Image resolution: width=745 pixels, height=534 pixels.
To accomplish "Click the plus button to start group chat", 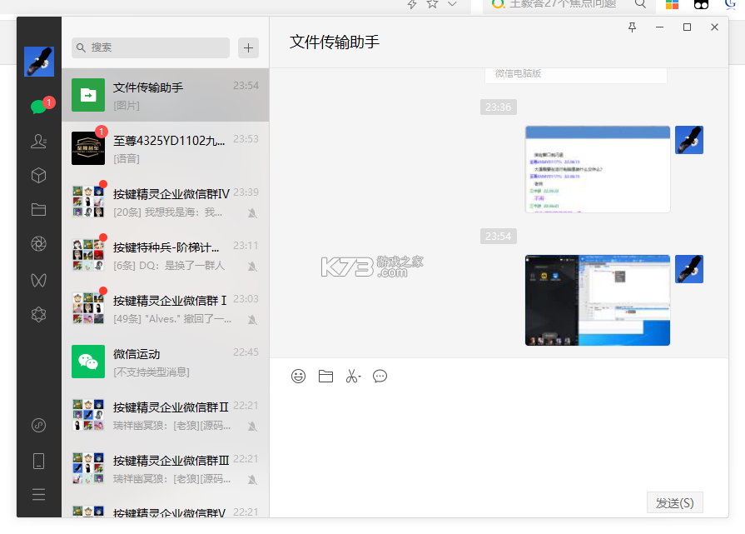I will coord(249,47).
